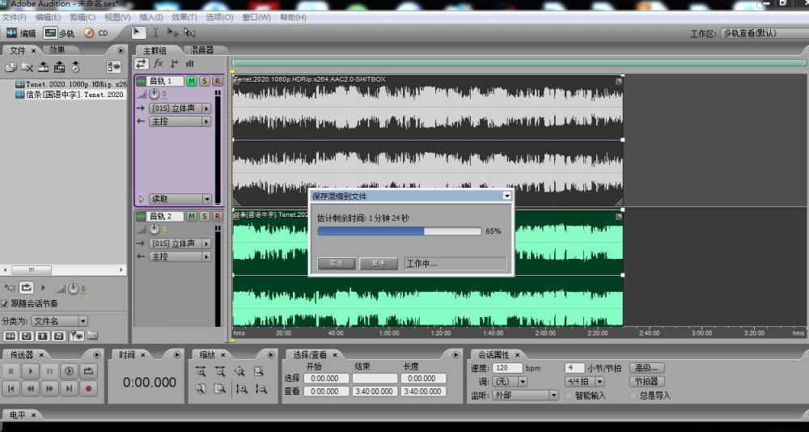The height and width of the screenshot is (432, 809).
Task: Click the transport Stop button
Action: point(11,371)
